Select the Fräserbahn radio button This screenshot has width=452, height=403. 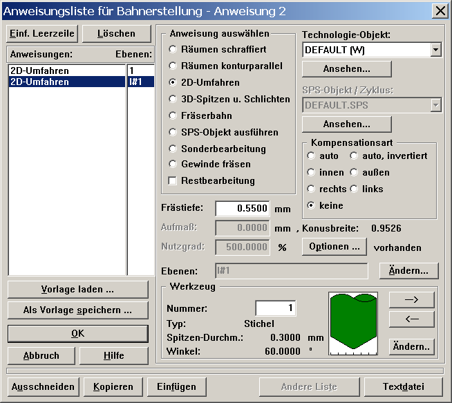(x=173, y=115)
